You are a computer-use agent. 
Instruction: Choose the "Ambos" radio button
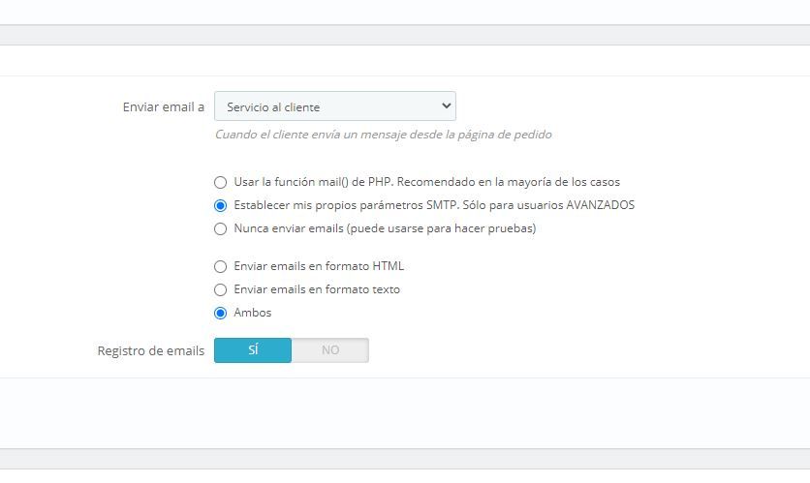coord(220,313)
